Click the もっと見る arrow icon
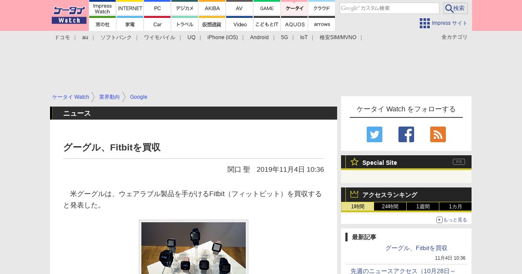Screen dimensions: 522x274 pyautogui.click(x=439, y=220)
